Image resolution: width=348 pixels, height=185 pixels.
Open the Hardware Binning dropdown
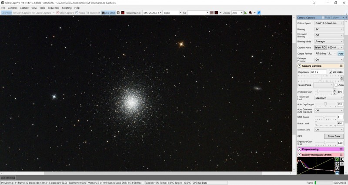(x=329, y=35)
